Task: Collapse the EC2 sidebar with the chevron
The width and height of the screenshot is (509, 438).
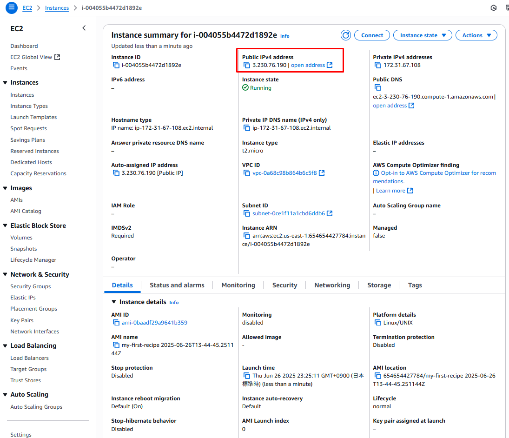Action: pyautogui.click(x=84, y=28)
